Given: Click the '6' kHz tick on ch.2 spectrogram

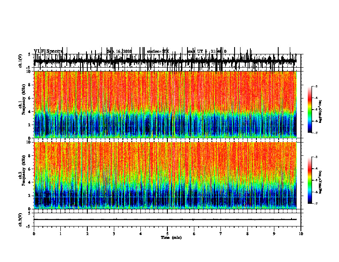Looking at the screenshot, I should point(30,169).
